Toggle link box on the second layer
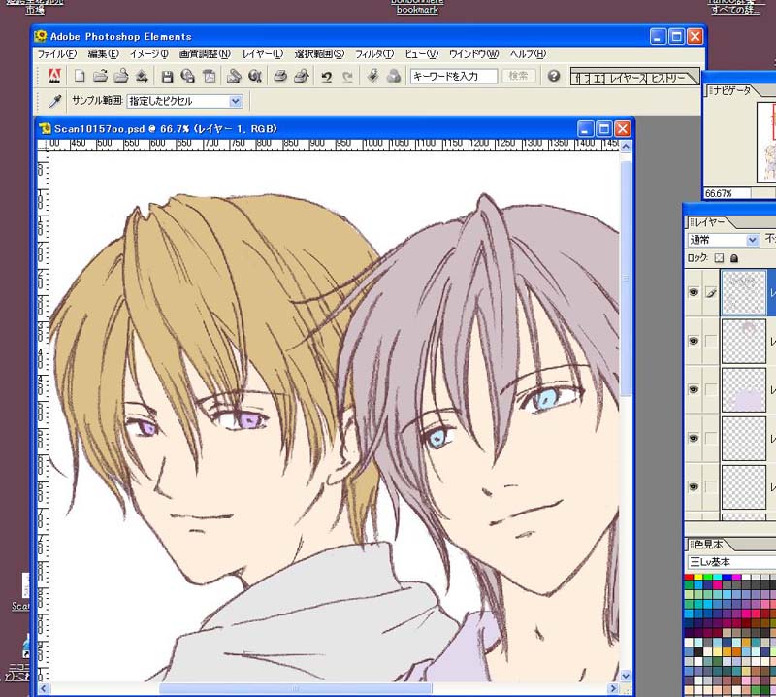776x697 pixels. [x=711, y=341]
